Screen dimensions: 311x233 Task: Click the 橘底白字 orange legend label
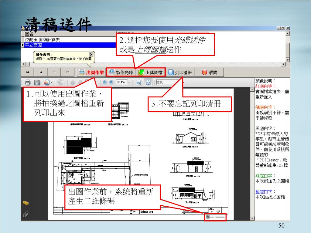[265, 107]
